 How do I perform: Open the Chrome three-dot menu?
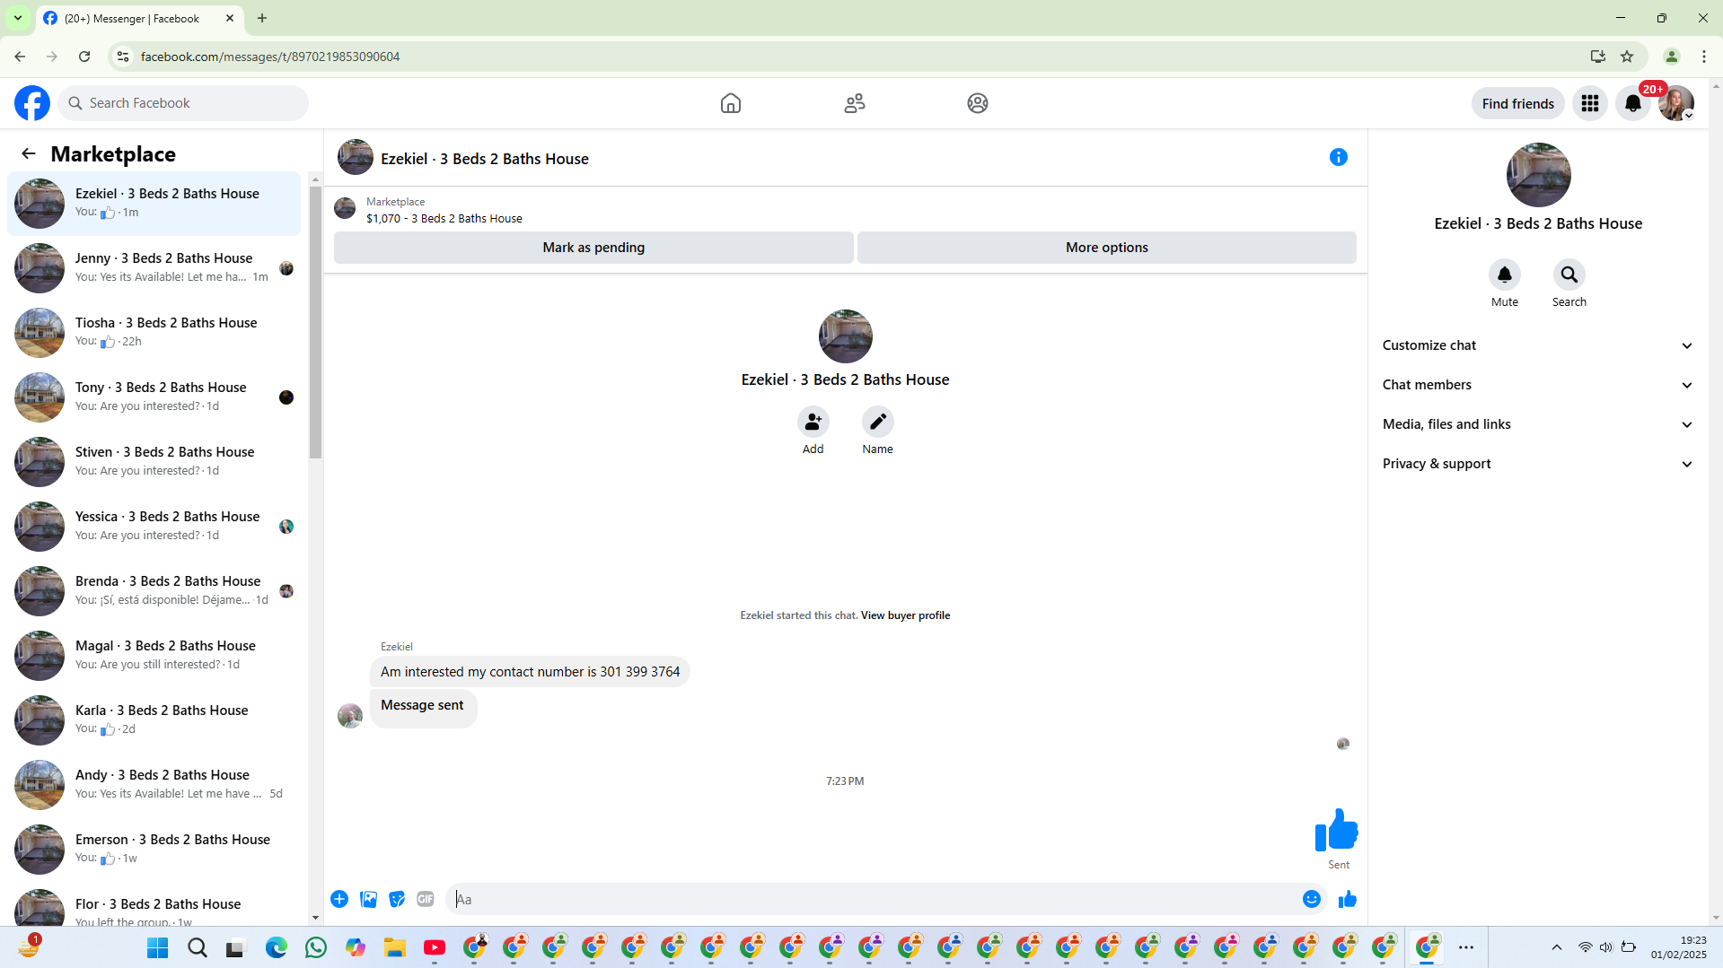[x=1704, y=57]
